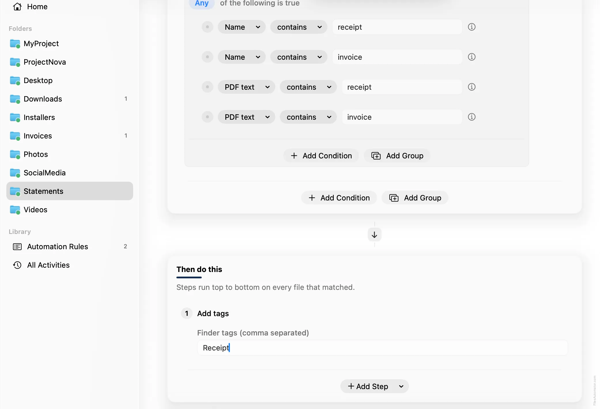Click the outer Add Condition button
Viewport: 600px width, 409px height.
coord(339,198)
